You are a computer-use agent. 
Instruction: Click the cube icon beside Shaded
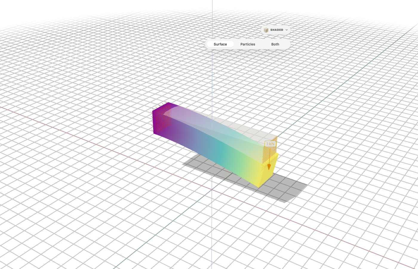coord(266,30)
